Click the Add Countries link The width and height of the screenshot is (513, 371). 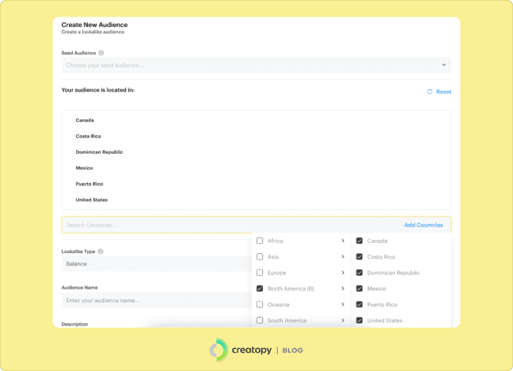424,225
